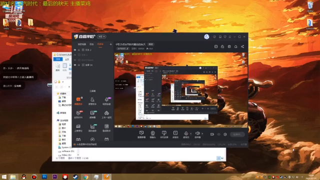Viewport: 320px width, 180px height.
Task: Click the record video icon
Action: [x=212, y=134]
